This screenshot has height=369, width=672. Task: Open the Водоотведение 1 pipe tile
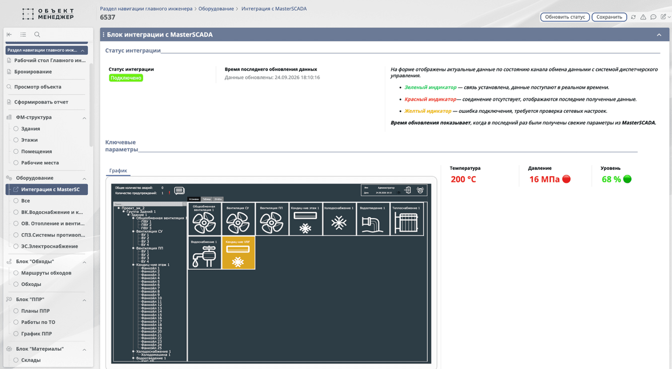[x=373, y=219]
